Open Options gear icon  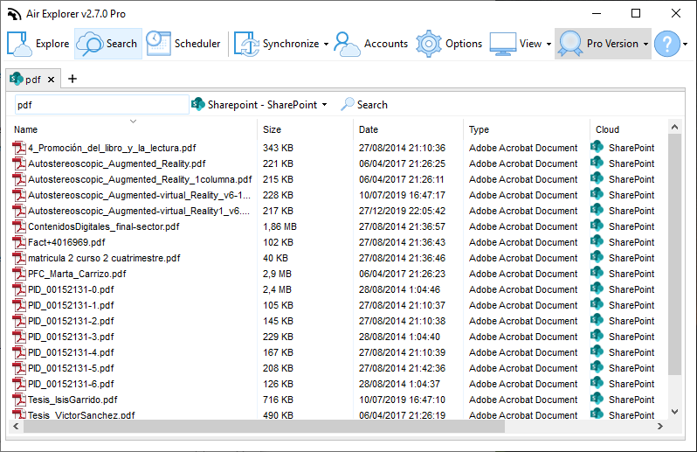point(429,44)
